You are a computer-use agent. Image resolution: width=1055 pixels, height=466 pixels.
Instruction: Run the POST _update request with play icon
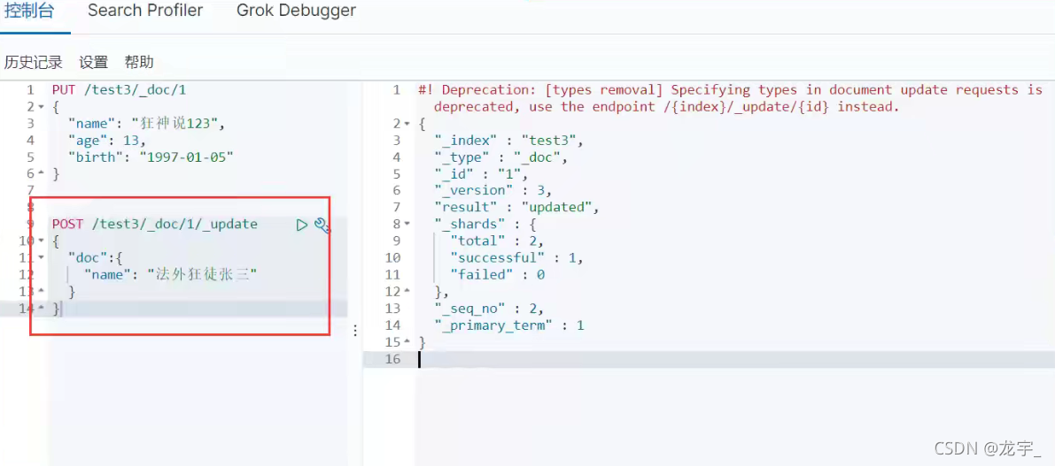[x=301, y=225]
